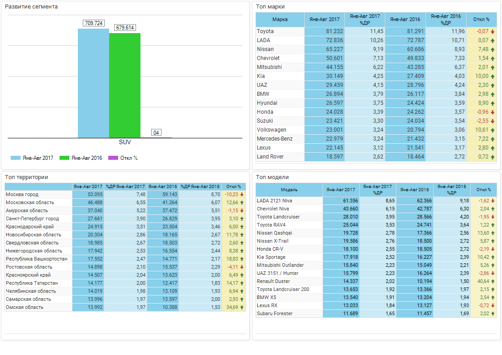
Task: Click the up arrow in the Московская область row
Action: tap(242, 203)
